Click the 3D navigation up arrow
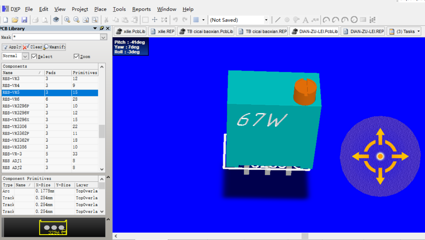Image resolution: width=425 pixels, height=240 pixels. click(x=380, y=136)
